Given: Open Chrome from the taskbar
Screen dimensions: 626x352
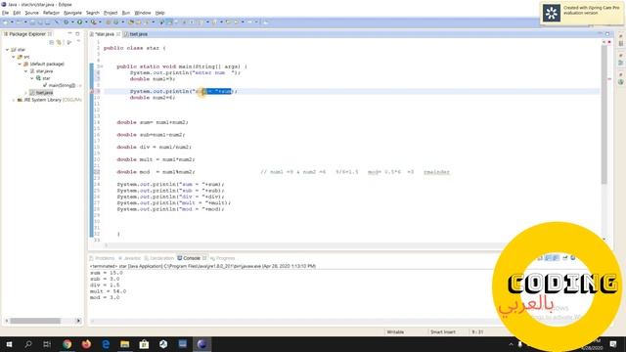Looking at the screenshot, I should click(x=67, y=344).
